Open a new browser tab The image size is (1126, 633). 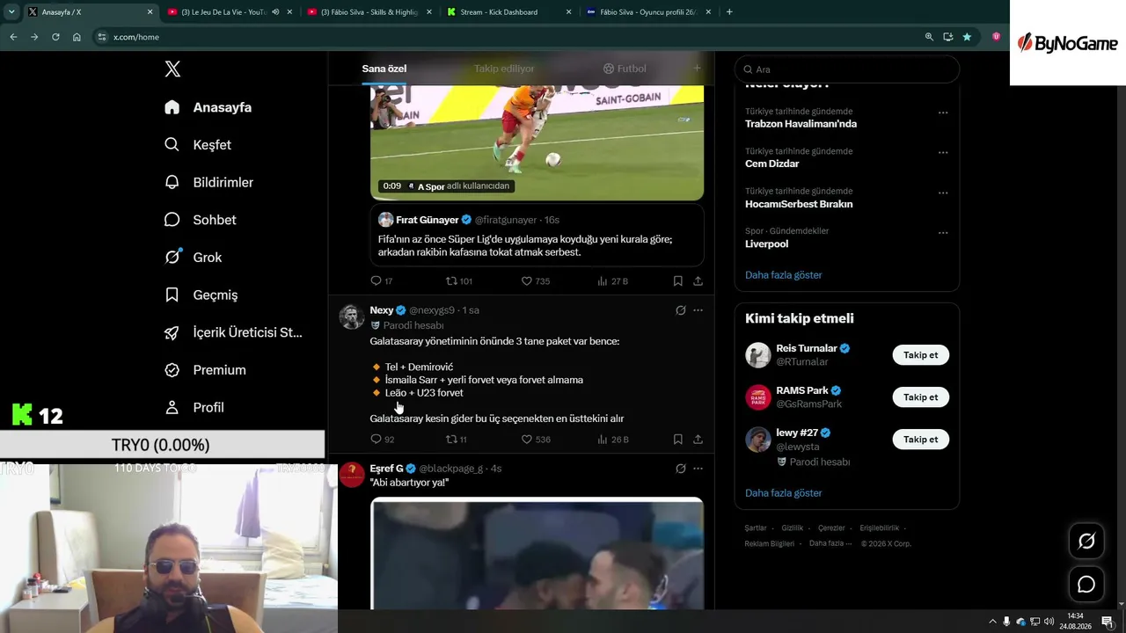coord(729,12)
